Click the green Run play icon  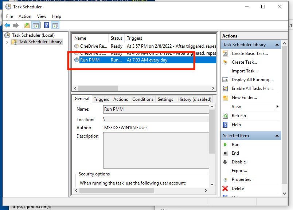[x=225, y=144]
